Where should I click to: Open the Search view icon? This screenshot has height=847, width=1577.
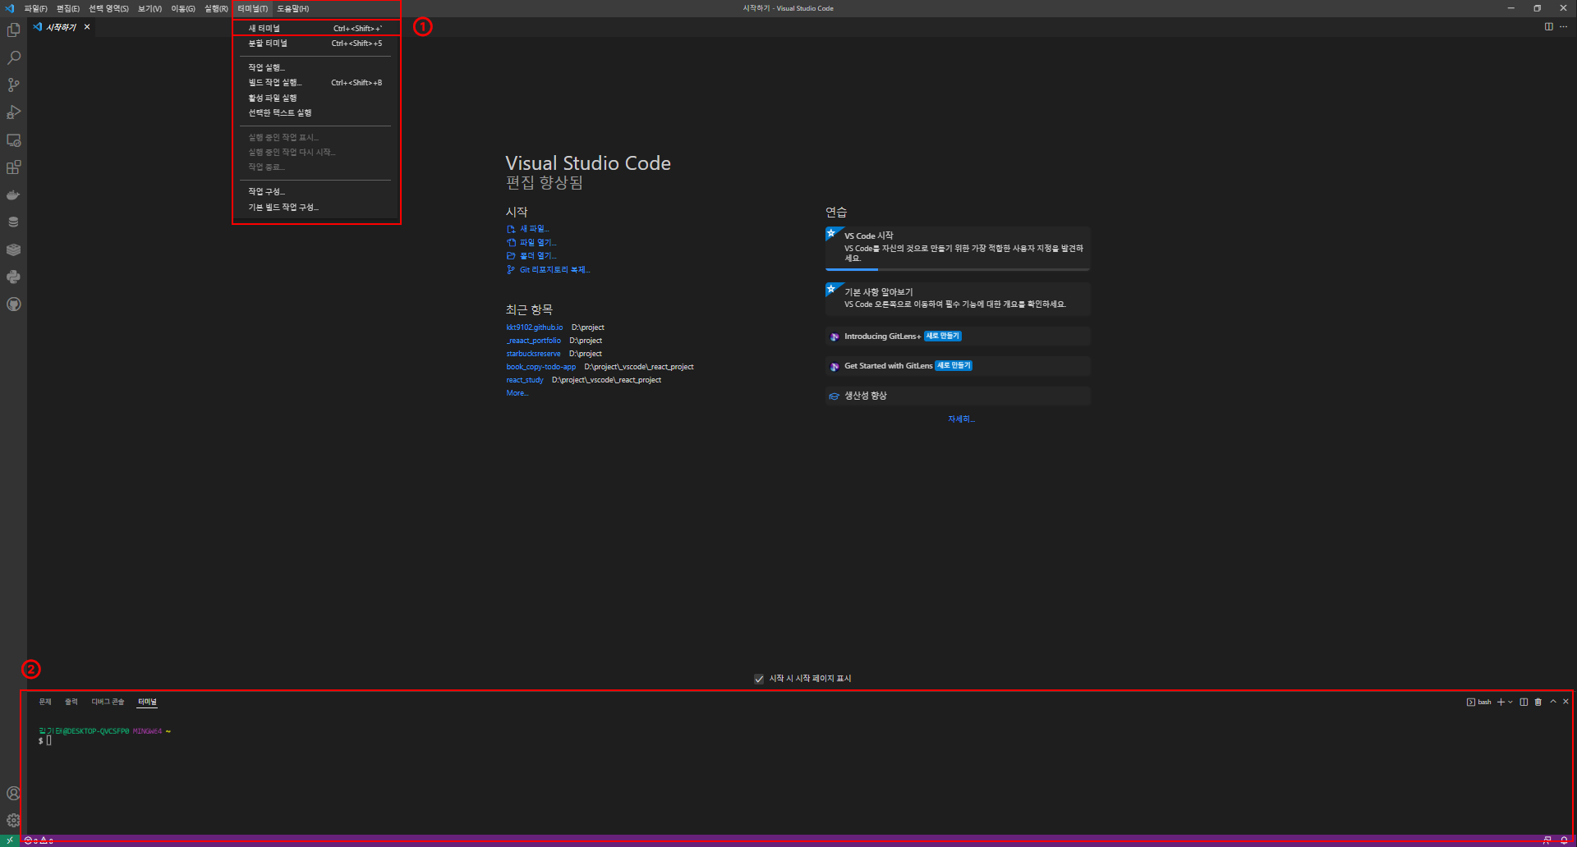pos(13,57)
